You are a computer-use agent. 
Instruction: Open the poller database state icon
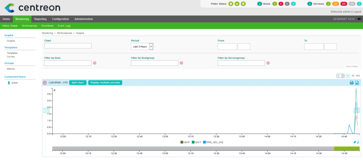click(243, 4)
